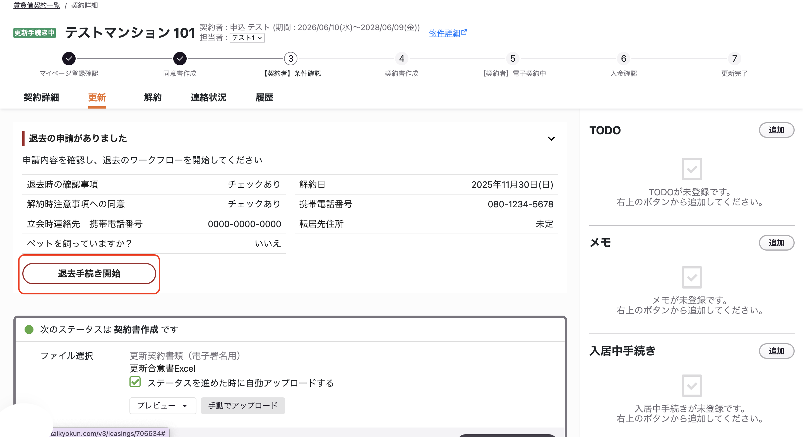Select step 6 入金確認 circle
The height and width of the screenshot is (437, 803).
[x=624, y=58]
